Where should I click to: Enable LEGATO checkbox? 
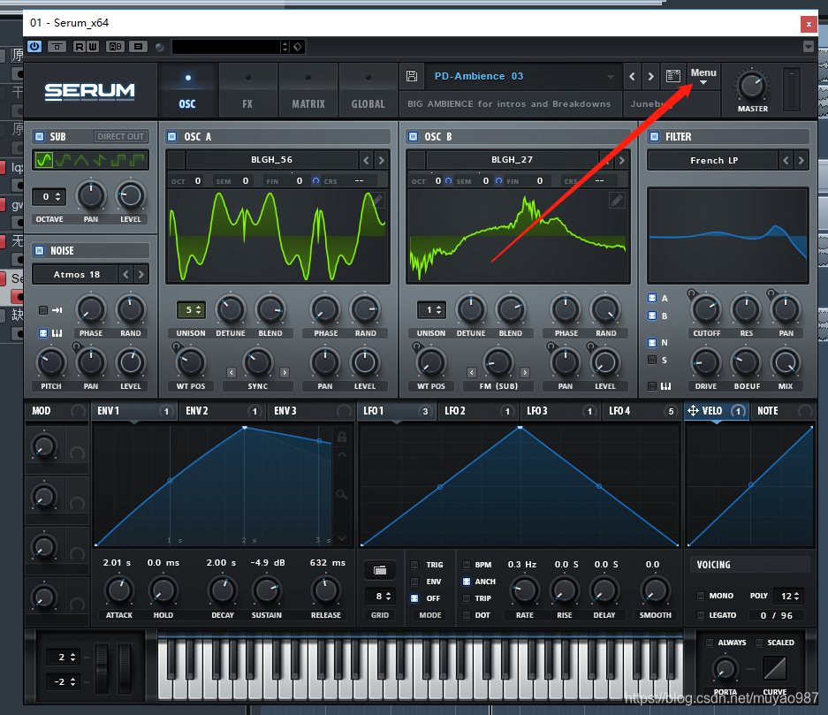701,615
